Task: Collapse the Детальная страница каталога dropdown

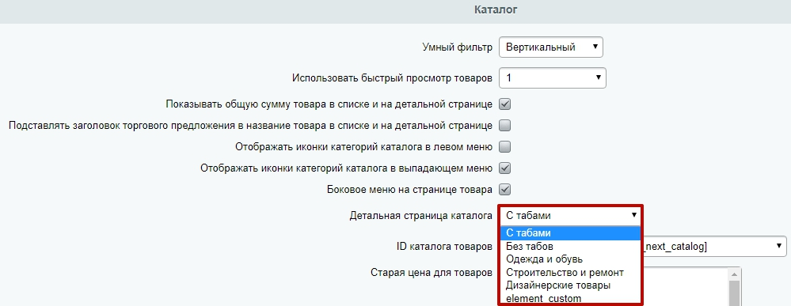Action: point(571,216)
